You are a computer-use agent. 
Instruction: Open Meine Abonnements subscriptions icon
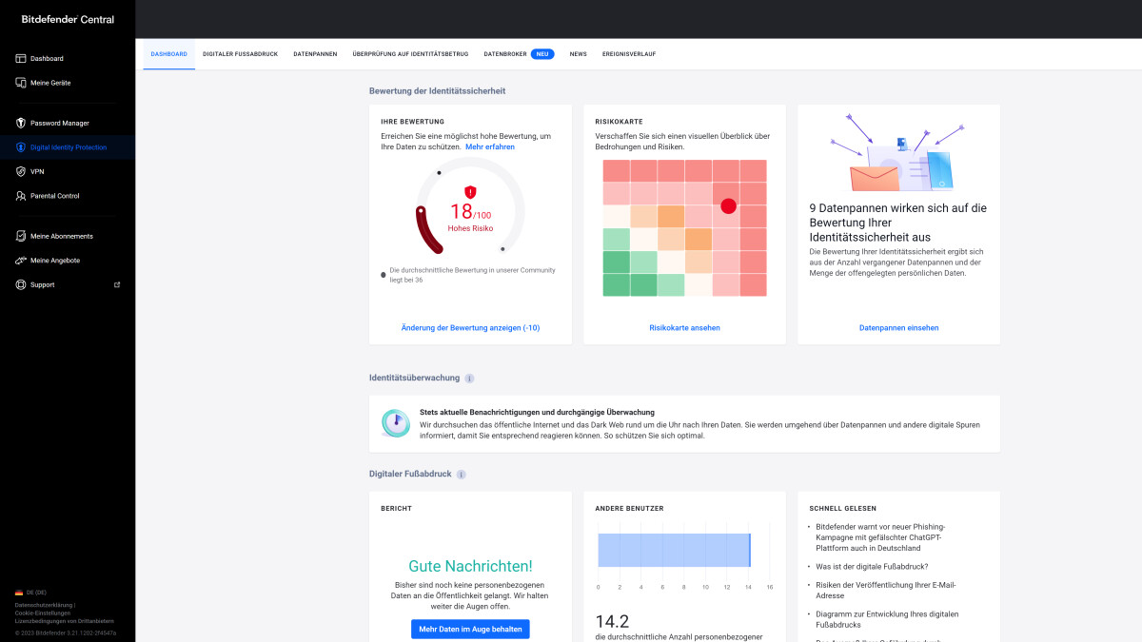tap(20, 235)
